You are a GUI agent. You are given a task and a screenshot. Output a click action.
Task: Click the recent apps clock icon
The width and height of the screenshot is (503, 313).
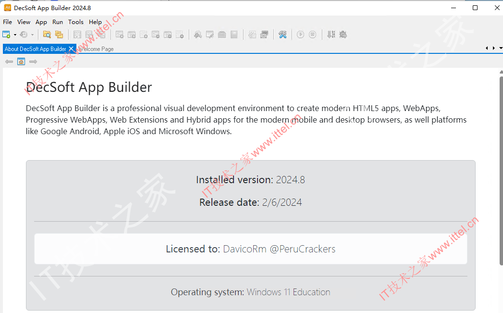(24, 34)
